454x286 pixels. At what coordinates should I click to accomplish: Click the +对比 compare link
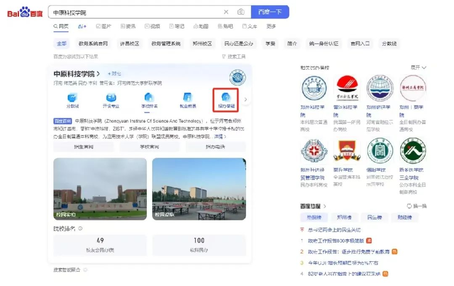click(114, 74)
